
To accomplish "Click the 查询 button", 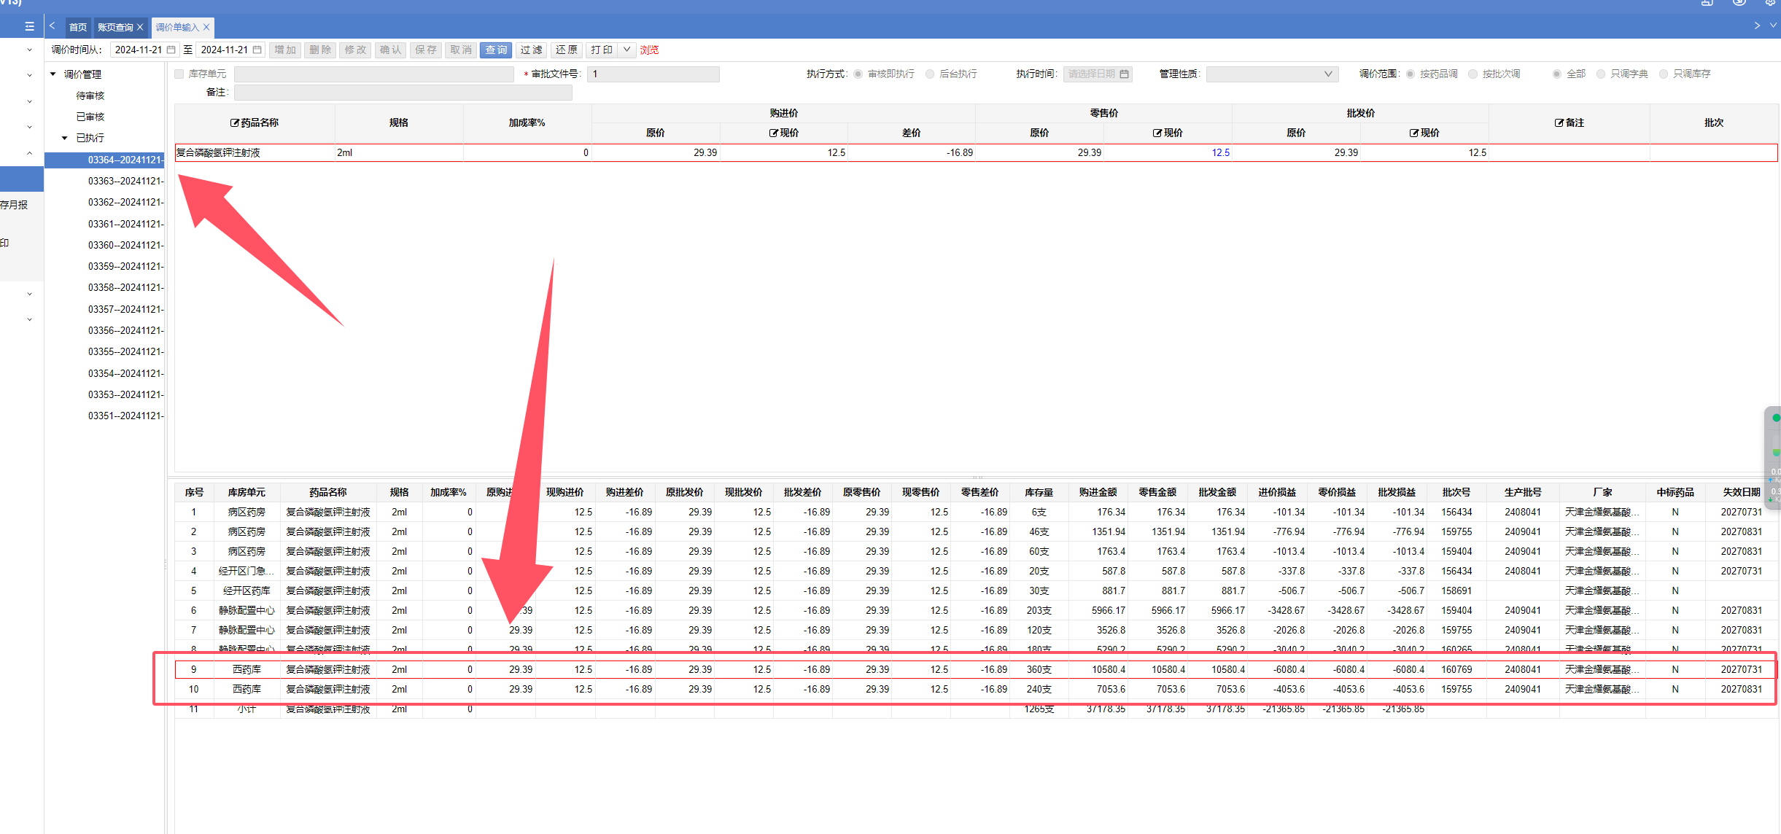I will (496, 50).
